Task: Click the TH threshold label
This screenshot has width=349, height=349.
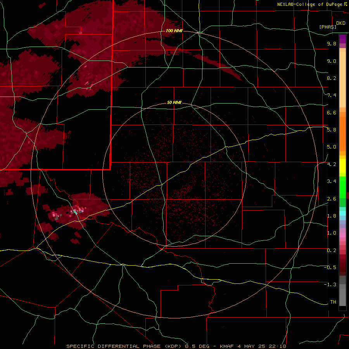Action: (x=333, y=302)
